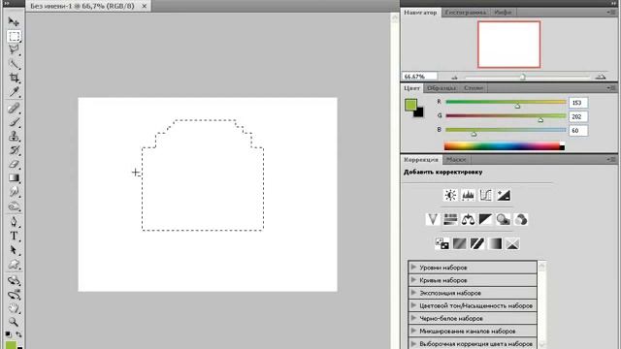Expand 'Микширование каналов наборов' presets

pyautogui.click(x=413, y=331)
